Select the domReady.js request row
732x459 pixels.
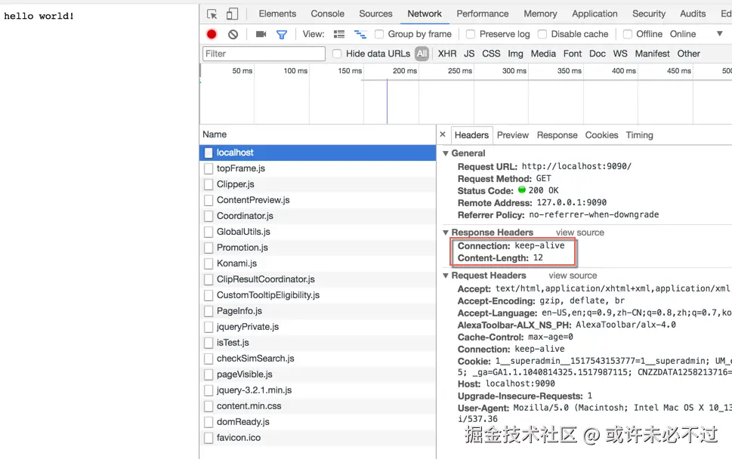(317, 422)
